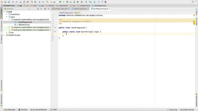Open project panel settings gear
The width and height of the screenshot is (198, 111).
(x=45, y=9)
